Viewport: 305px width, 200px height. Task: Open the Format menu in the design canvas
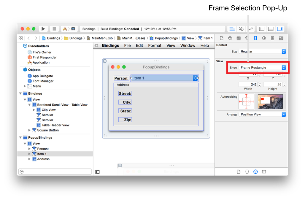click(x=154, y=45)
